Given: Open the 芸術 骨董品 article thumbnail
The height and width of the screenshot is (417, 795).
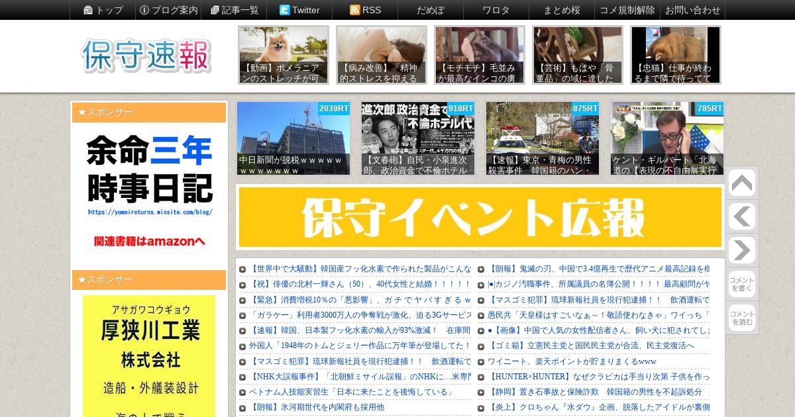Looking at the screenshot, I should [x=578, y=55].
